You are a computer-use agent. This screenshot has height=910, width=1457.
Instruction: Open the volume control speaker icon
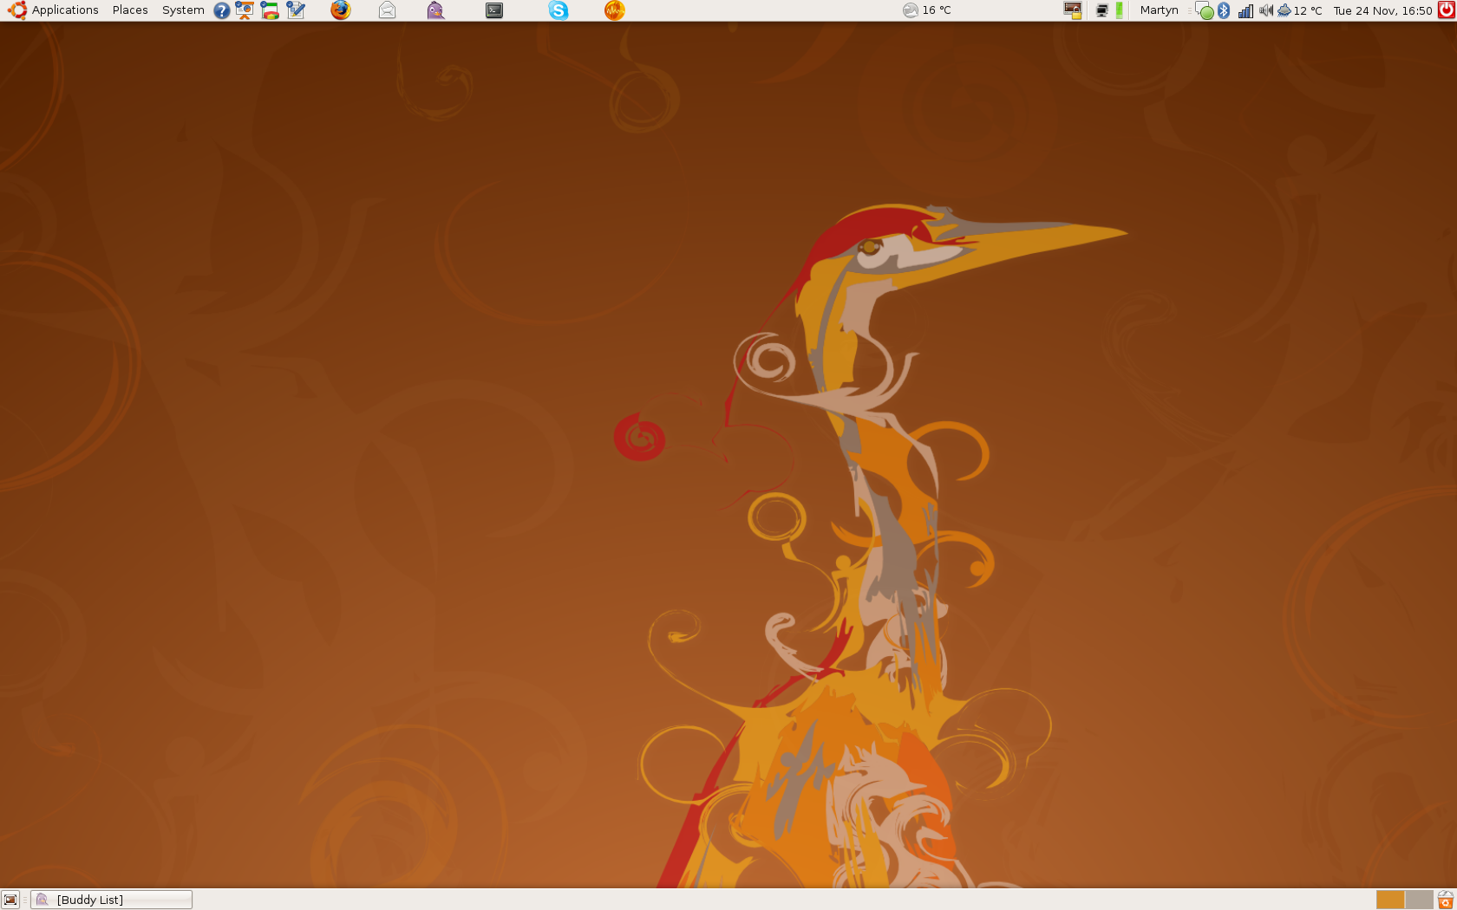tap(1265, 10)
